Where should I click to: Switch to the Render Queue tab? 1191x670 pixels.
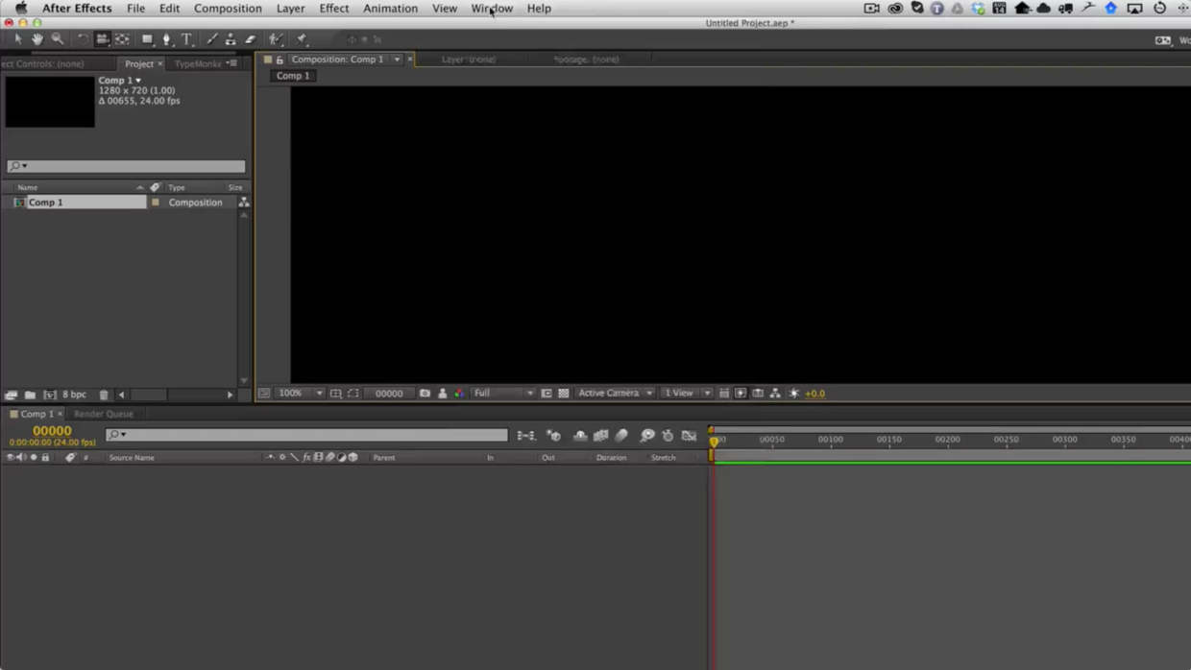(x=104, y=414)
